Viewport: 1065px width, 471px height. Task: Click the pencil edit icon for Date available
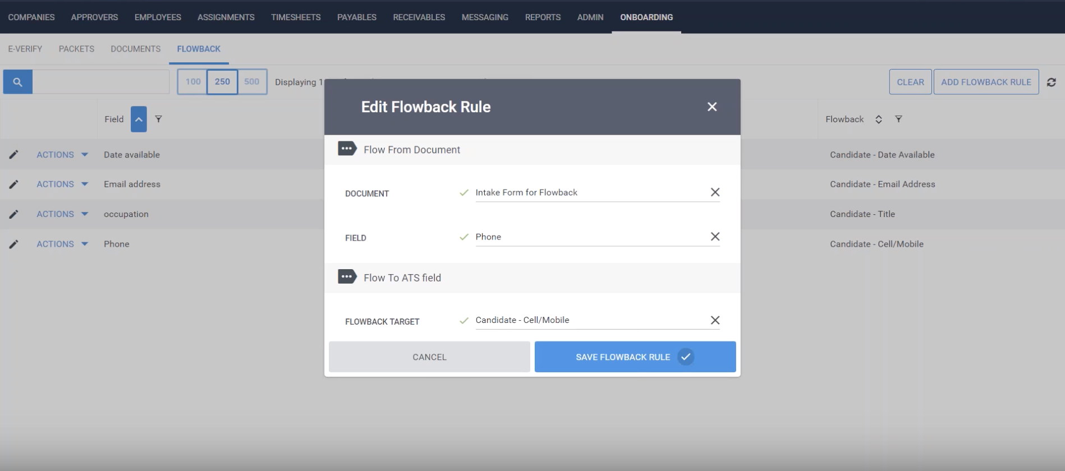click(13, 155)
